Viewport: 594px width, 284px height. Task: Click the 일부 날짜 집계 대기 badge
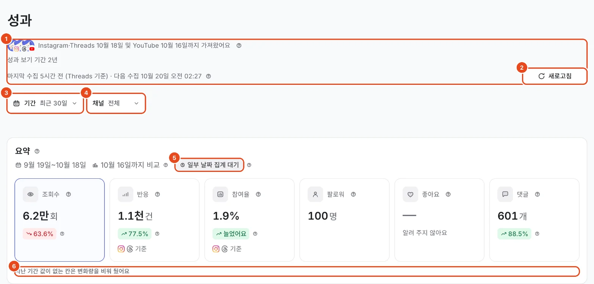[209, 165]
